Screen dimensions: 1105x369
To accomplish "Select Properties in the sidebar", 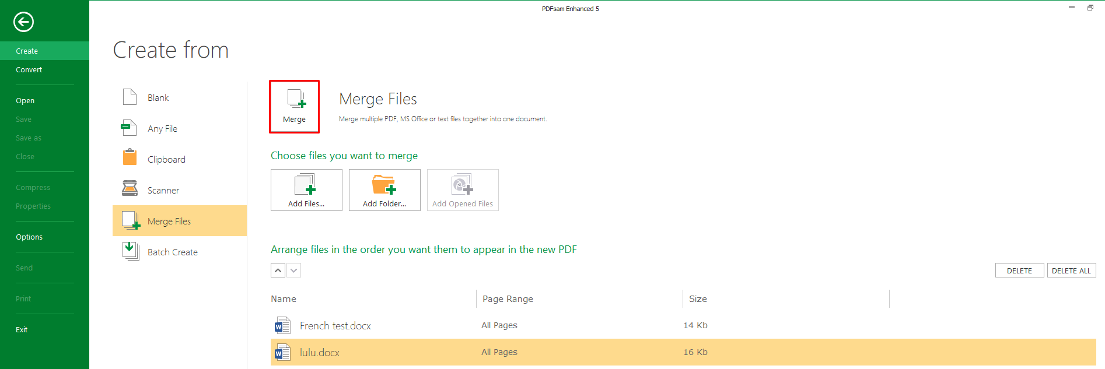I will click(x=33, y=206).
